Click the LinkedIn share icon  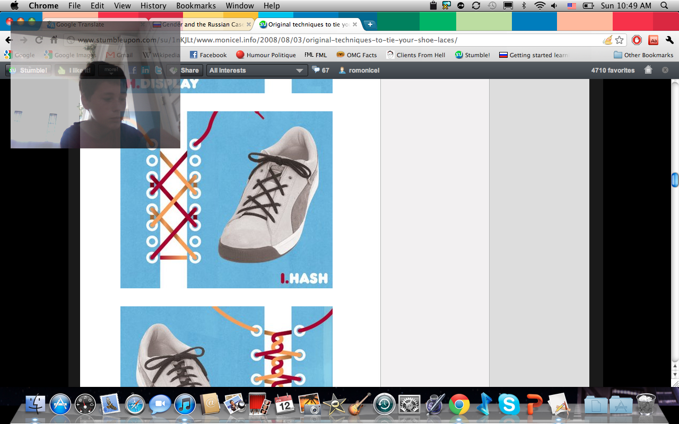tap(145, 70)
